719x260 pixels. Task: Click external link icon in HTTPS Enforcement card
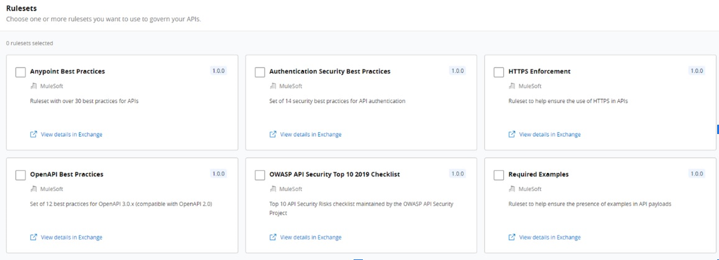coord(512,134)
